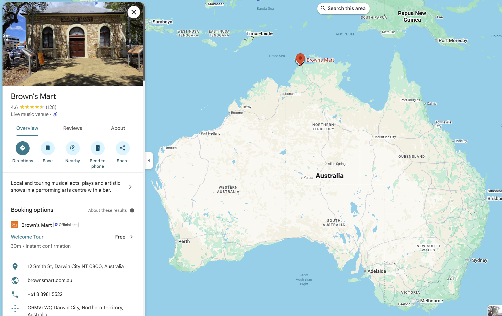Click the Port Douglas label

click(410, 100)
